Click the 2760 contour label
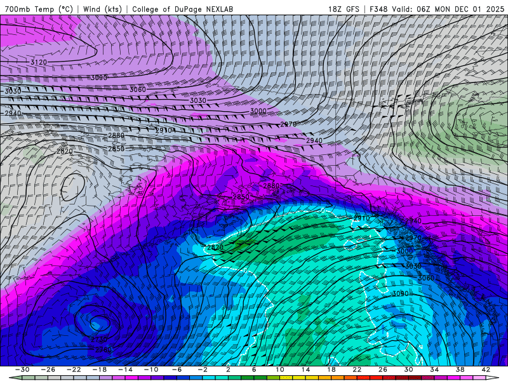The width and height of the screenshot is (508, 381). (104, 350)
